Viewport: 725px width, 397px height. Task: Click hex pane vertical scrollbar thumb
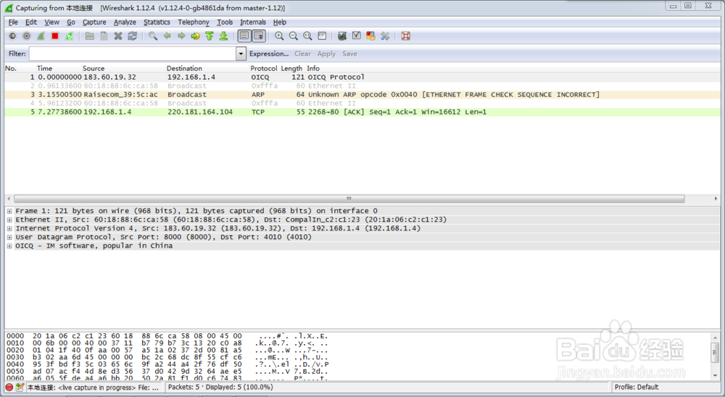[715, 352]
